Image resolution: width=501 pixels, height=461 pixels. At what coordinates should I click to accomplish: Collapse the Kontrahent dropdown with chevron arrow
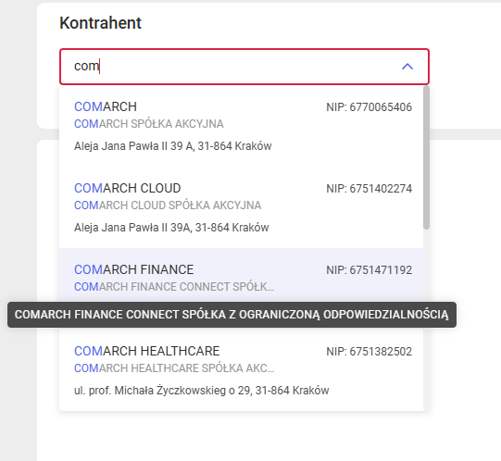[x=407, y=67]
